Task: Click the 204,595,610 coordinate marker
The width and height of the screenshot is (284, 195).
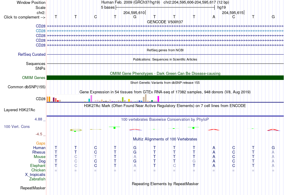Action: [134, 13]
